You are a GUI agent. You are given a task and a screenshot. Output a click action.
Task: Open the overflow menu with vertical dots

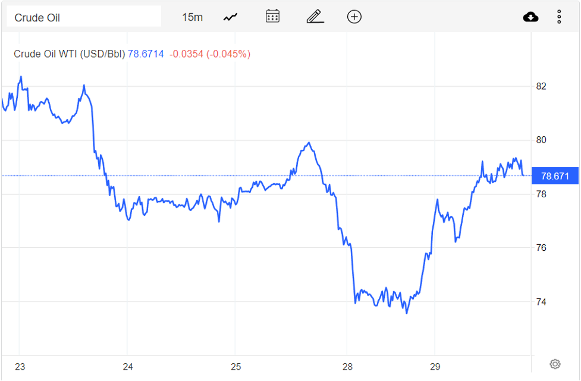[x=558, y=16]
